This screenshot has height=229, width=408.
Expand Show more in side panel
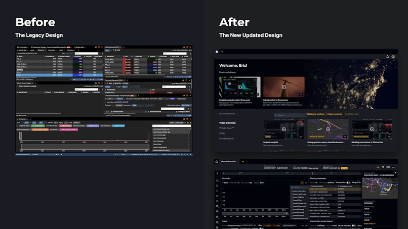(370, 223)
